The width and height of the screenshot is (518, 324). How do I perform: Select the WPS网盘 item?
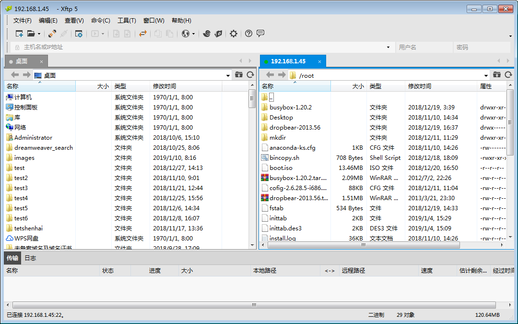click(22, 239)
